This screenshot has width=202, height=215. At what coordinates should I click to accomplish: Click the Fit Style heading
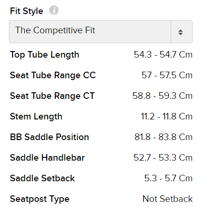coord(27,11)
